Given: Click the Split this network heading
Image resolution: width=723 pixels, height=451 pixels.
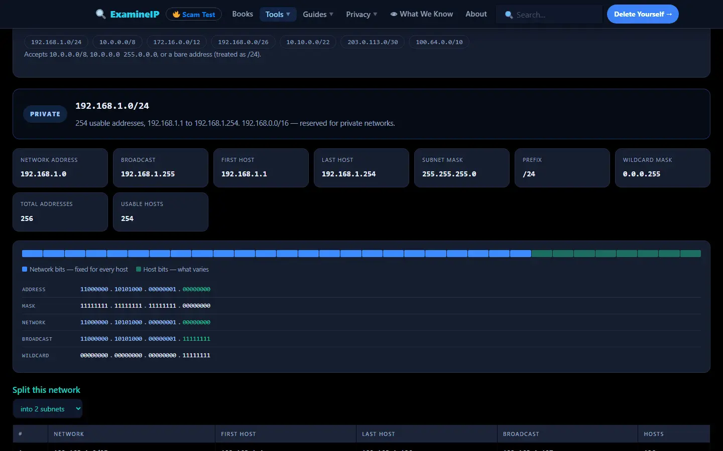Looking at the screenshot, I should pos(46,390).
